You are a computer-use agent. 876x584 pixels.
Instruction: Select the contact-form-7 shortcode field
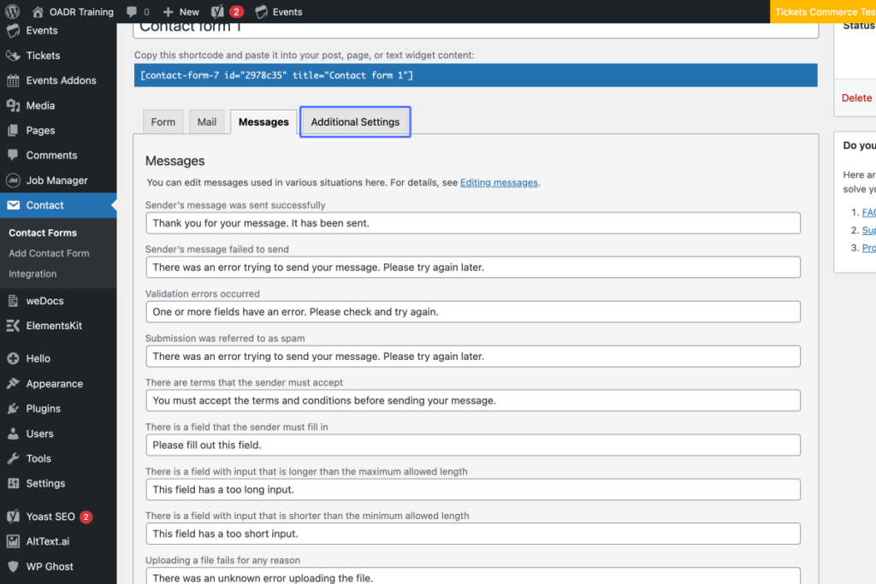[476, 75]
